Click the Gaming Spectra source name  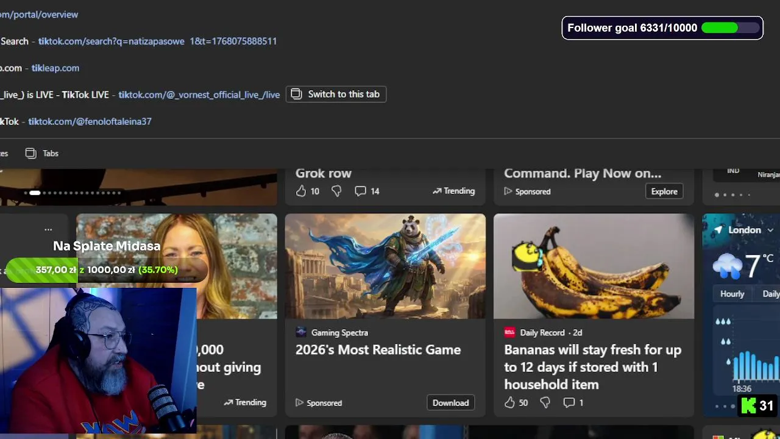click(x=339, y=332)
